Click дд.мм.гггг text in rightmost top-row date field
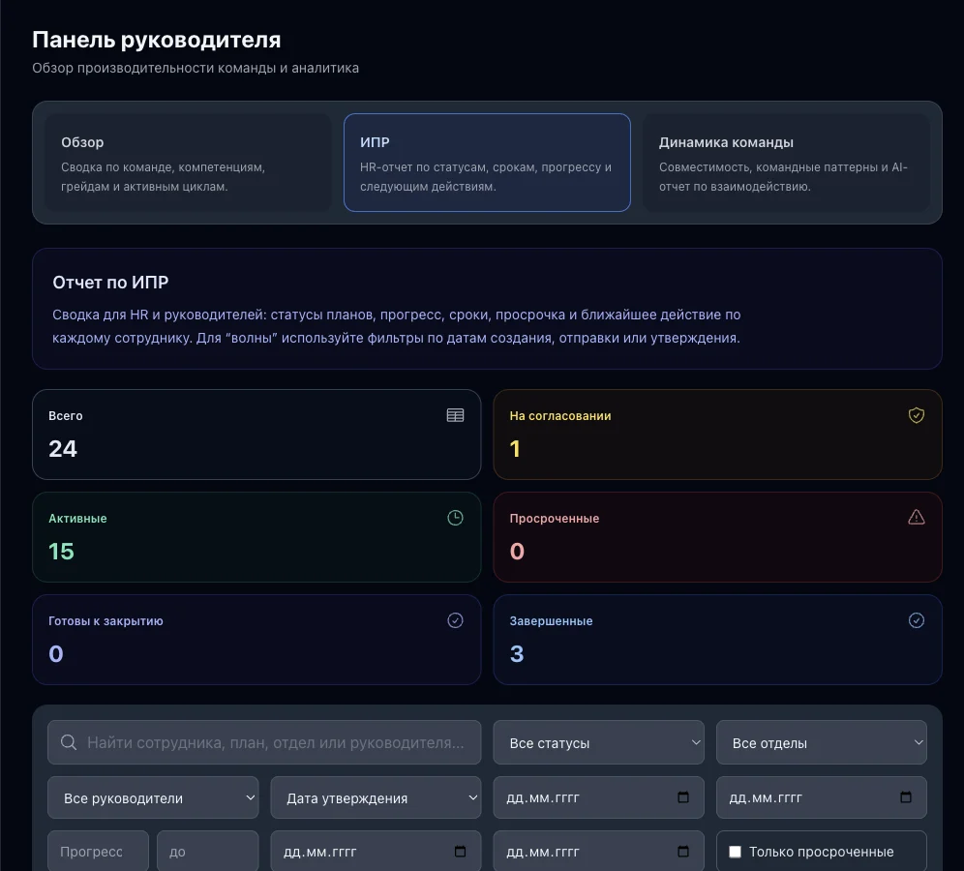 pyautogui.click(x=766, y=797)
